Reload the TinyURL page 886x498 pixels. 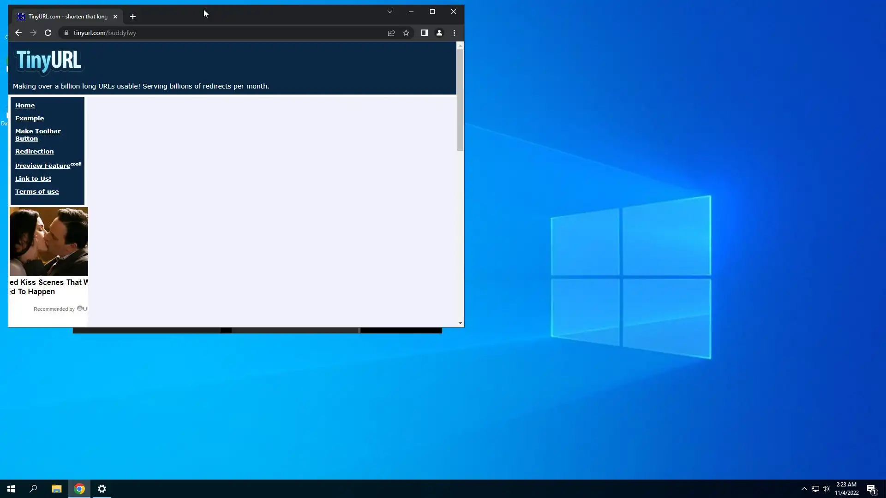[x=48, y=33]
